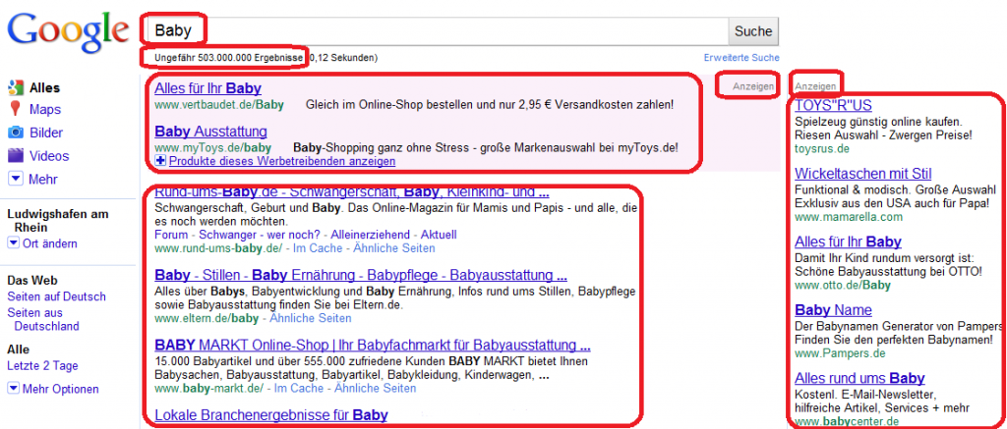Select Videos in the left menu
The image size is (1007, 429).
49,156
